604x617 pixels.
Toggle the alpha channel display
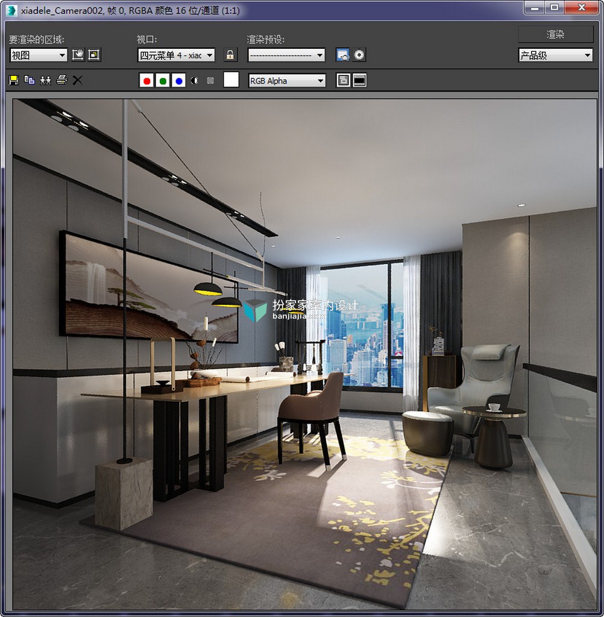click(x=195, y=81)
